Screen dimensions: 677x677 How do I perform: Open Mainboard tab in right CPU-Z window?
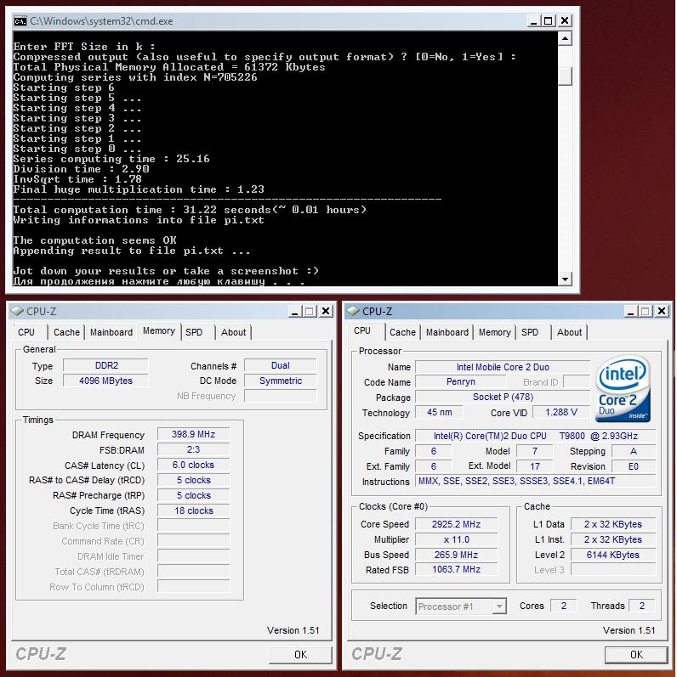click(x=447, y=332)
